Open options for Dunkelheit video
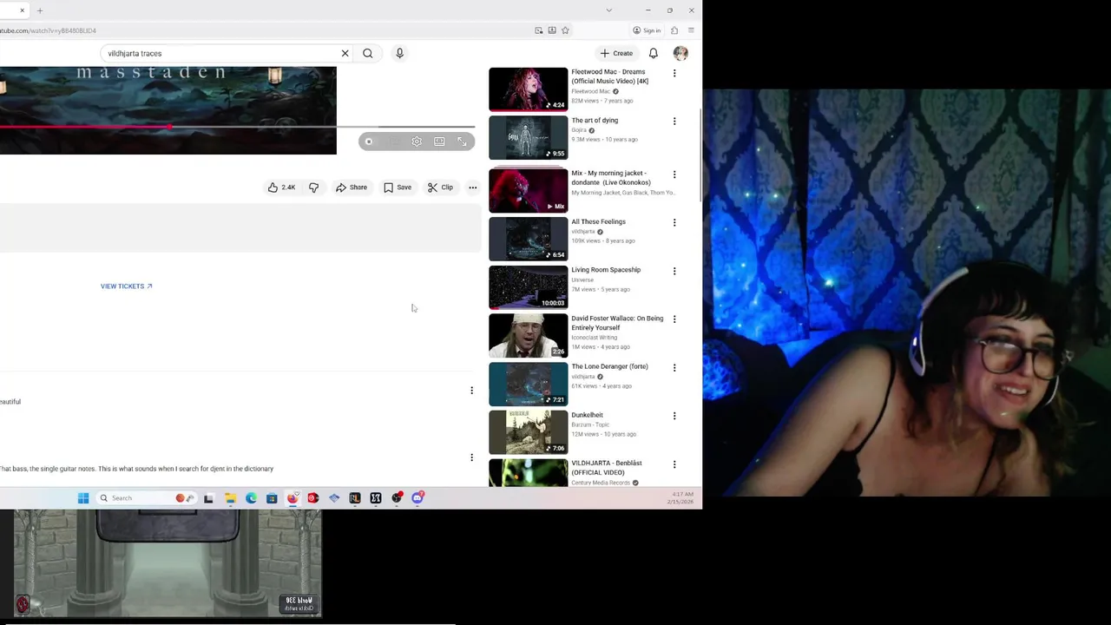Viewport: 1111px width, 625px height. point(674,416)
